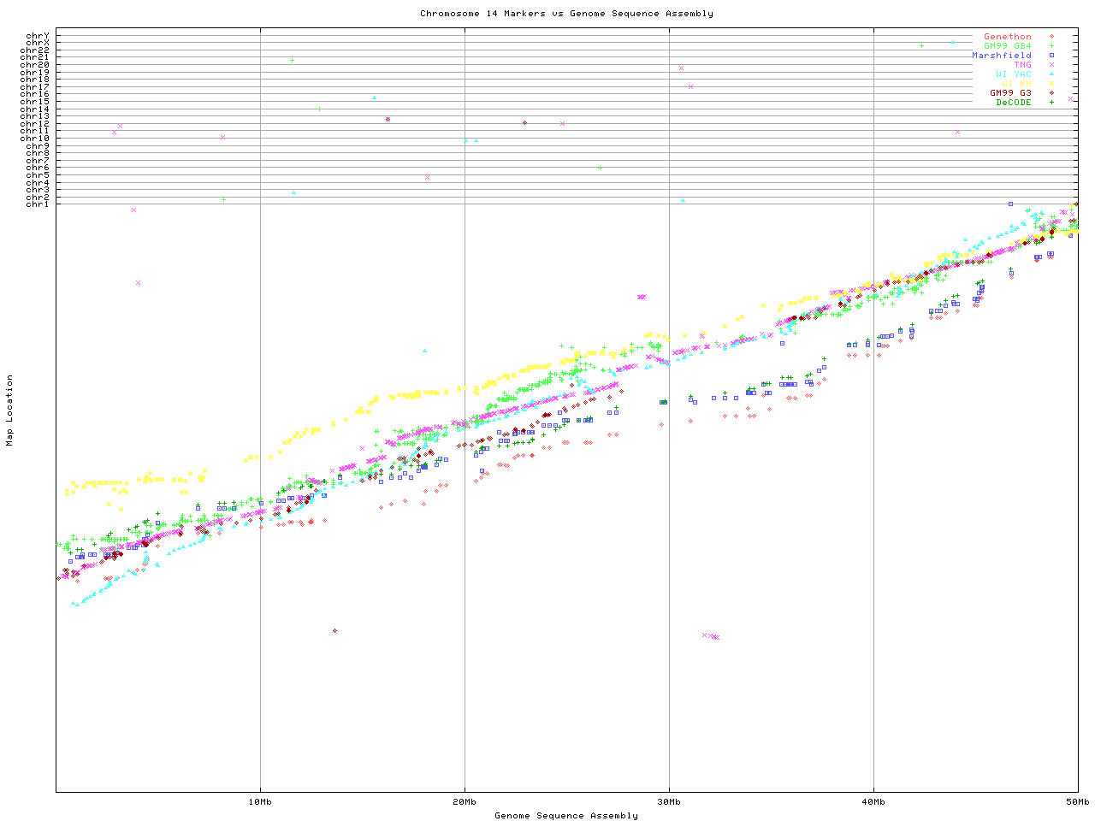Select the DeCODE legend label

pos(1014,103)
